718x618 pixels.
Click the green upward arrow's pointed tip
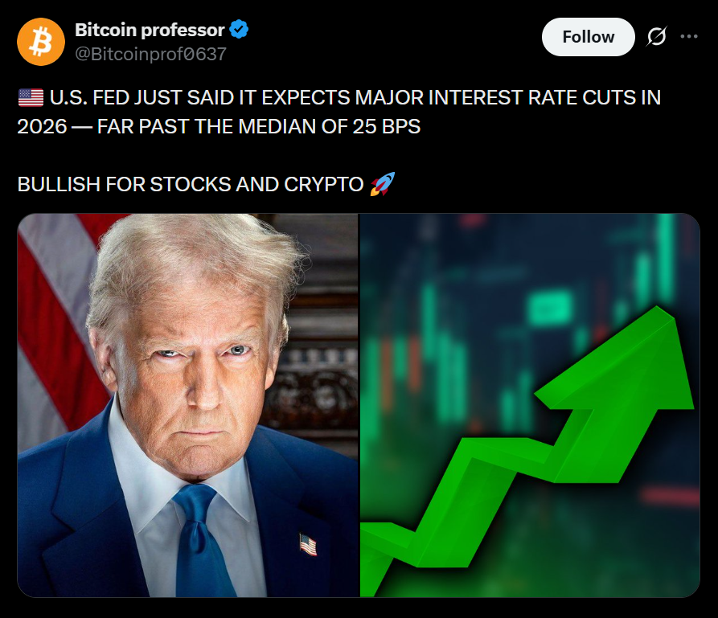click(659, 313)
